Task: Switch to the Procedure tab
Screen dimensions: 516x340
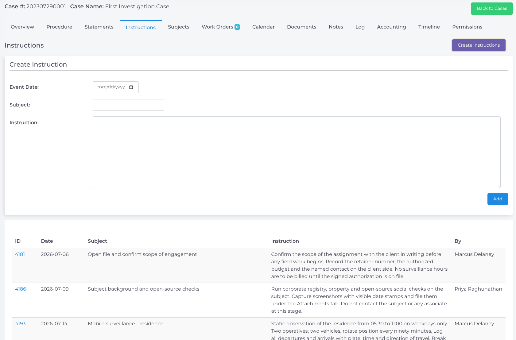Action: (59, 27)
